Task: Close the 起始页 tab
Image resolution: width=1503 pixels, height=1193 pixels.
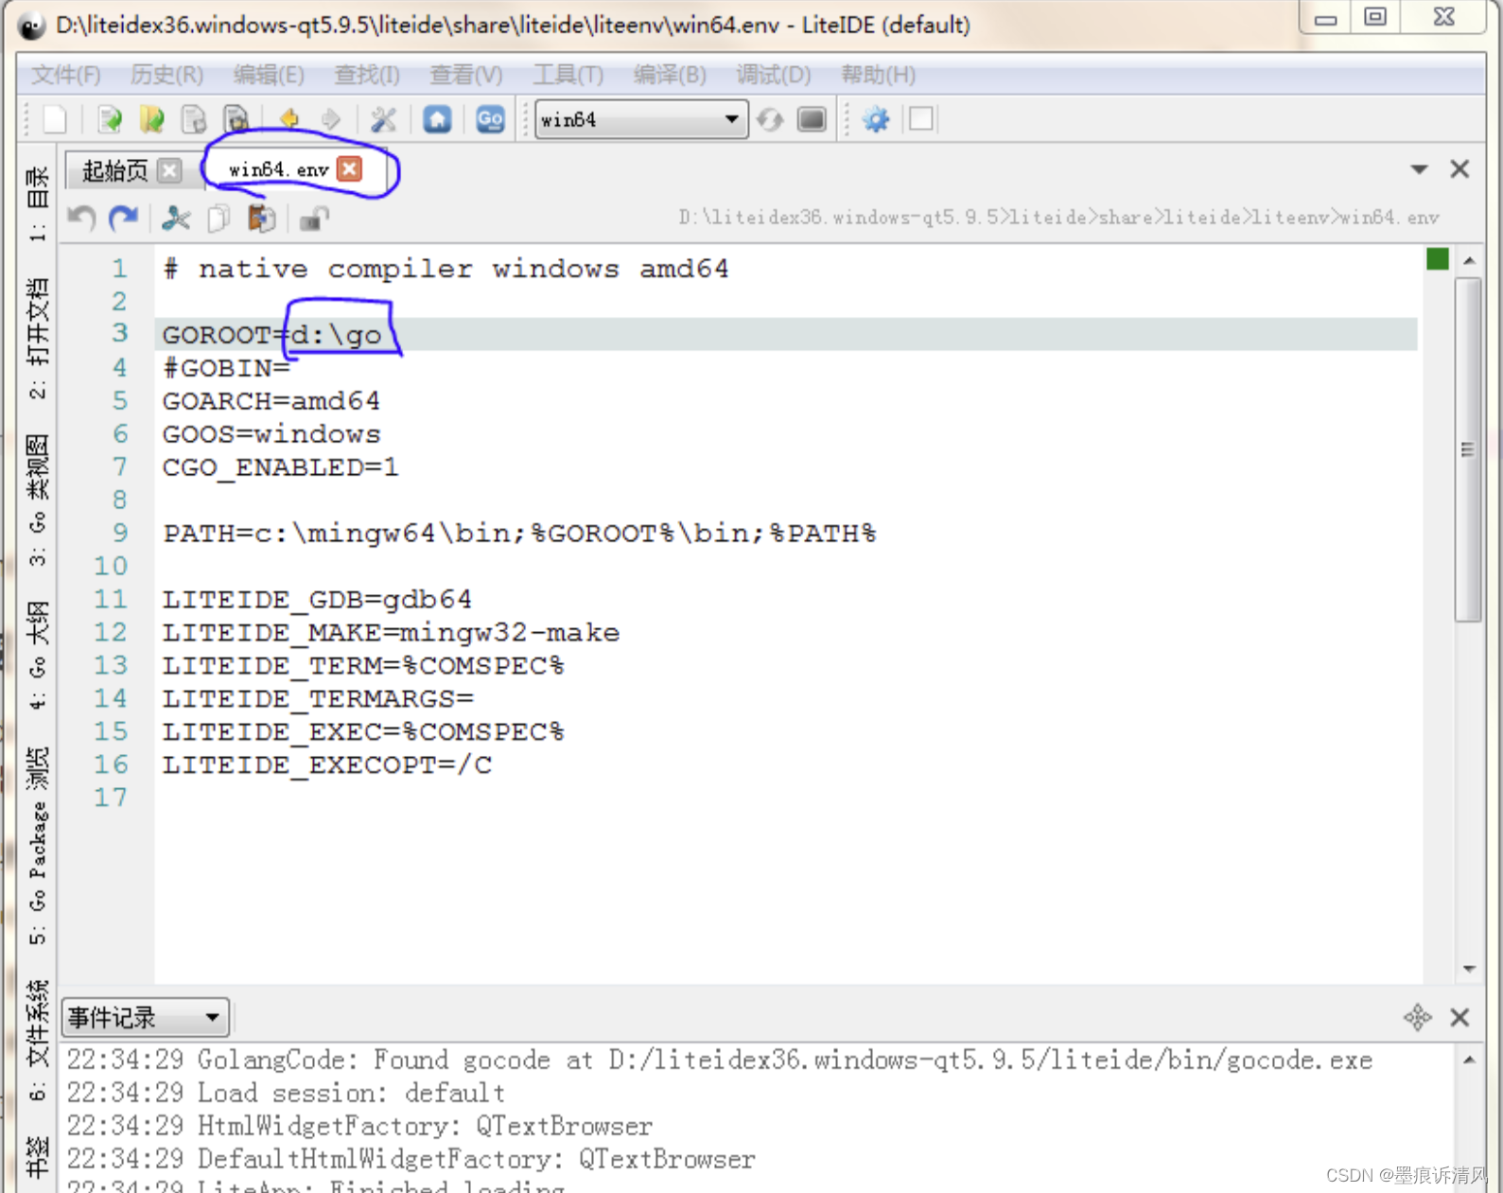Action: pyautogui.click(x=169, y=170)
